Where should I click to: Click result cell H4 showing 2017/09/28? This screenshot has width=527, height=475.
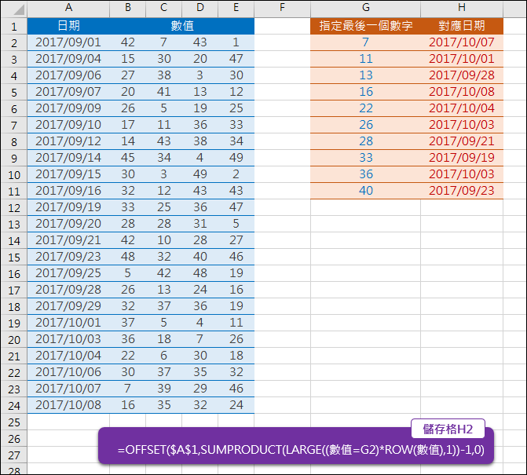(x=462, y=75)
